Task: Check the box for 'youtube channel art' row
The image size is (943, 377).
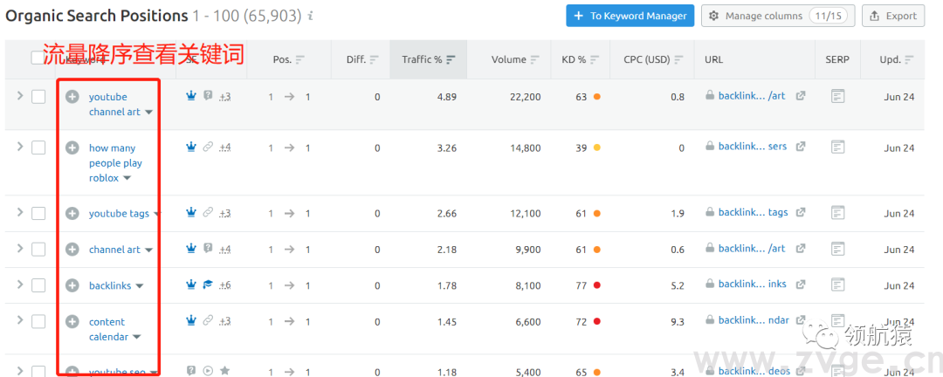Action: [x=38, y=97]
